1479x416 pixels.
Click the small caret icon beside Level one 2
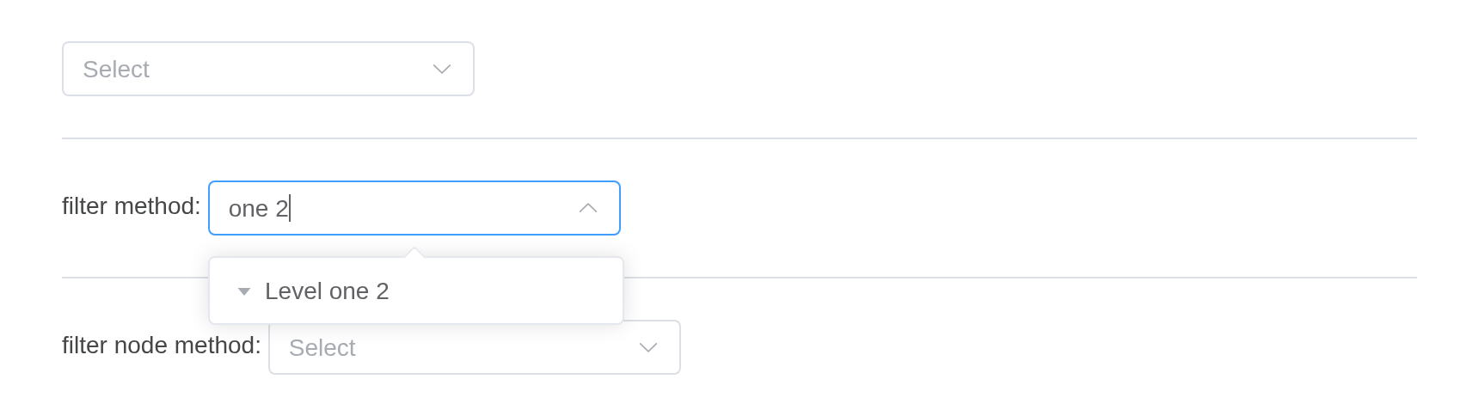tap(244, 291)
